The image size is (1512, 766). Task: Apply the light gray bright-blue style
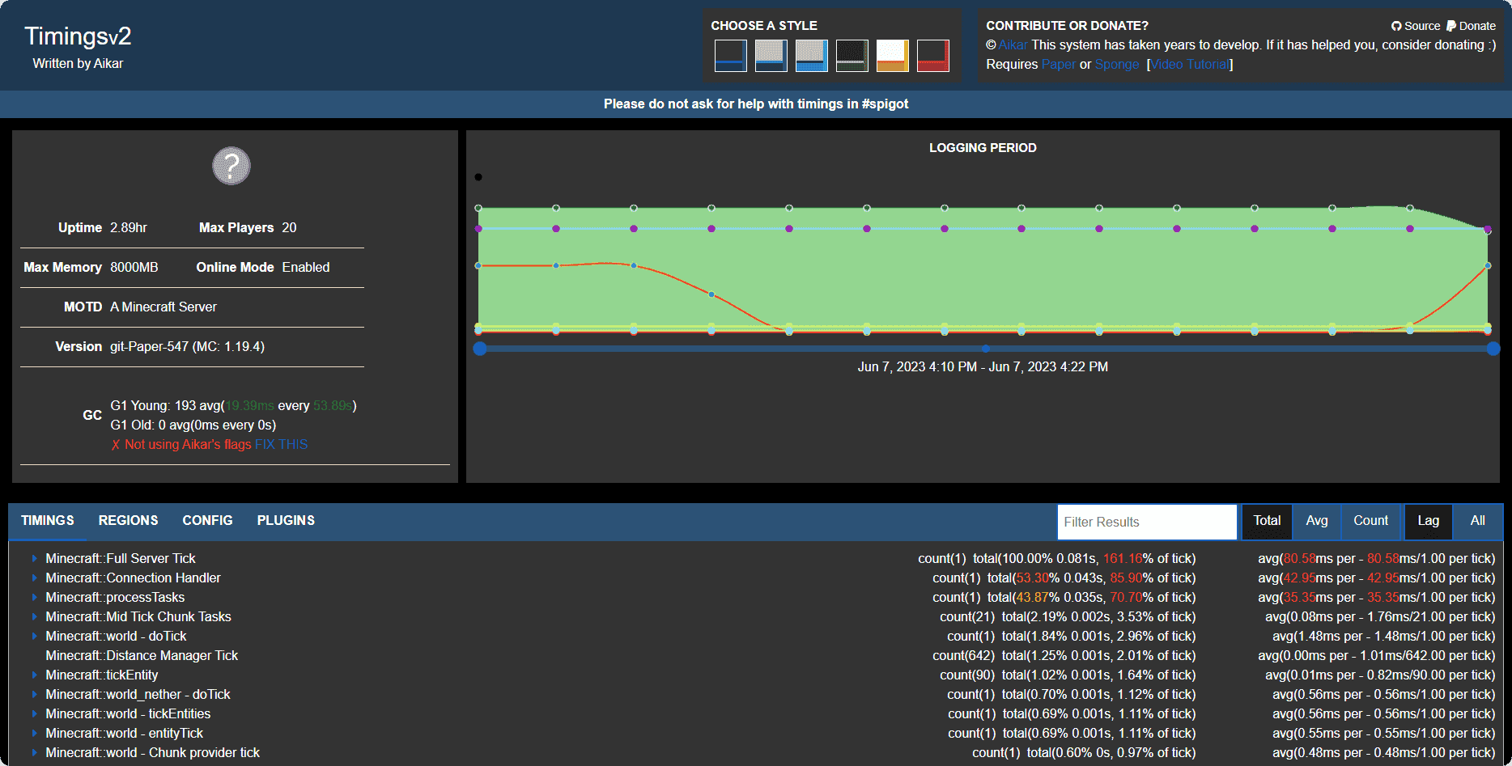pyautogui.click(x=811, y=56)
